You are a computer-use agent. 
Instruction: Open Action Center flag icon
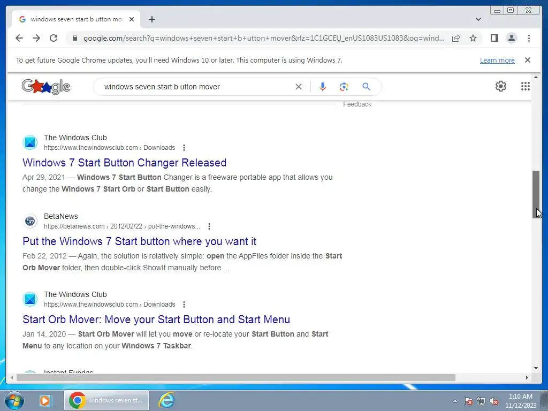468,401
